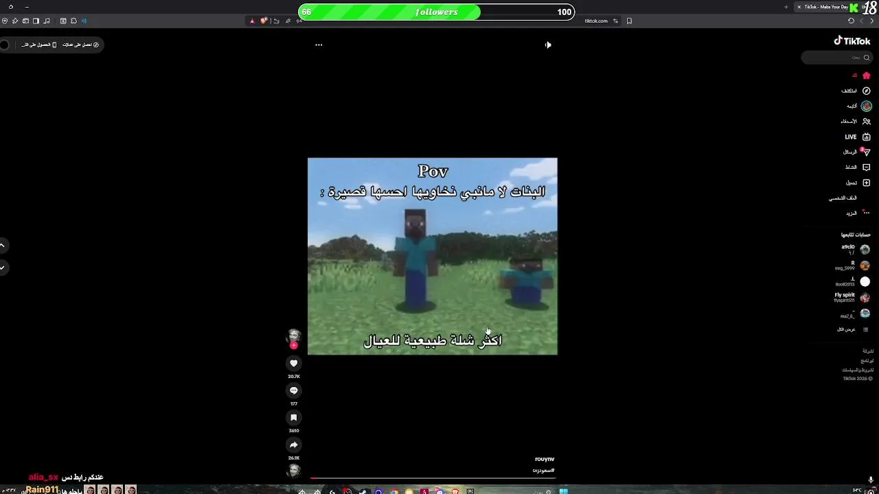Open a new tab with plus button
This screenshot has width=879, height=494.
click(x=786, y=7)
